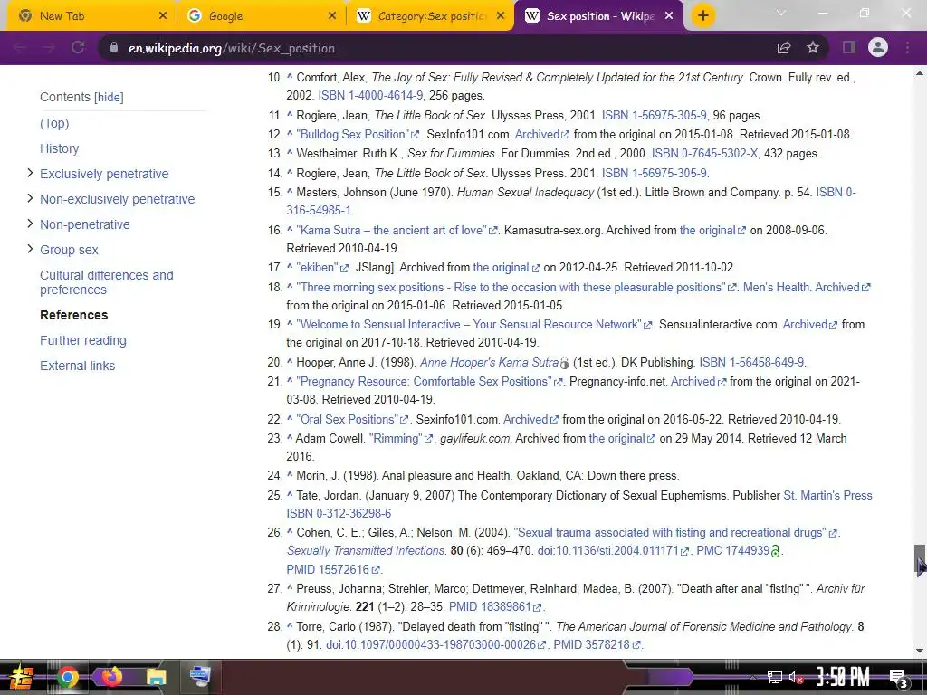Open Non-exclusively penetrative contents link
Image resolution: width=927 pixels, height=695 pixels.
(x=117, y=199)
